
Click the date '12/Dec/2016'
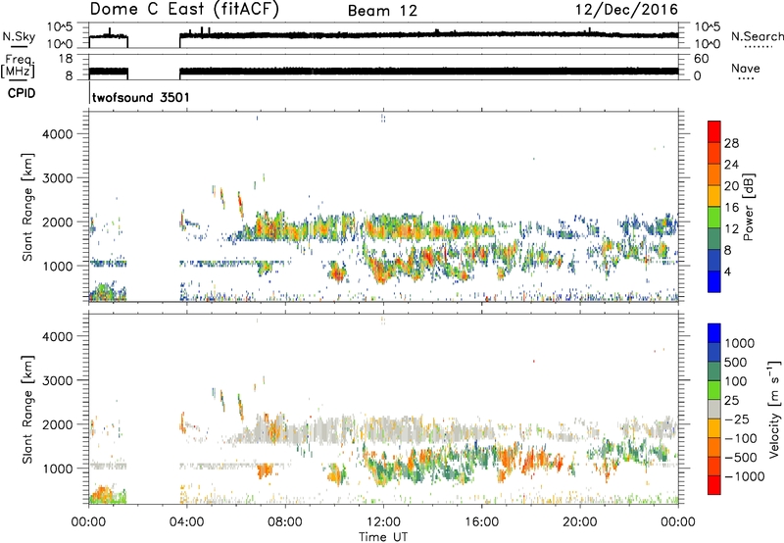[626, 9]
